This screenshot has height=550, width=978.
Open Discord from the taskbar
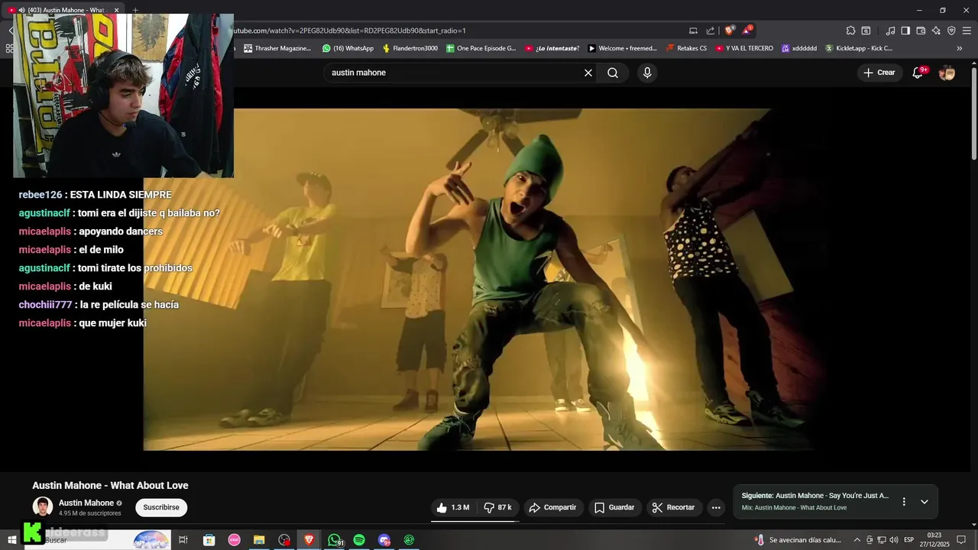[x=384, y=540]
